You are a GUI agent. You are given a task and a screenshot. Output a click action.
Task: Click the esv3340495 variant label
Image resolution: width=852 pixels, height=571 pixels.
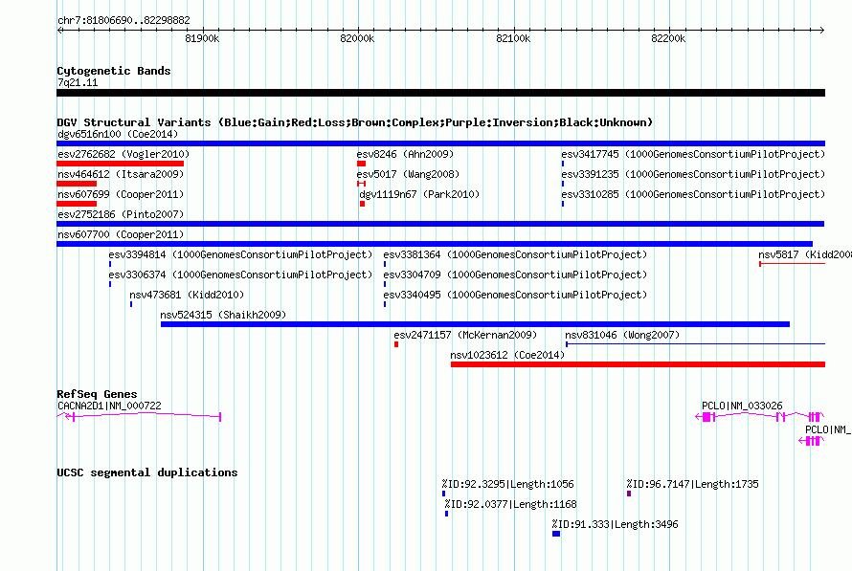point(515,295)
